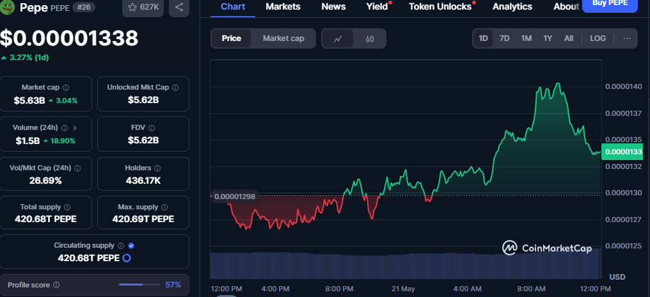Screen dimensions: 650x297
Task: Click current price label 0.0000133 on axis
Action: click(622, 152)
